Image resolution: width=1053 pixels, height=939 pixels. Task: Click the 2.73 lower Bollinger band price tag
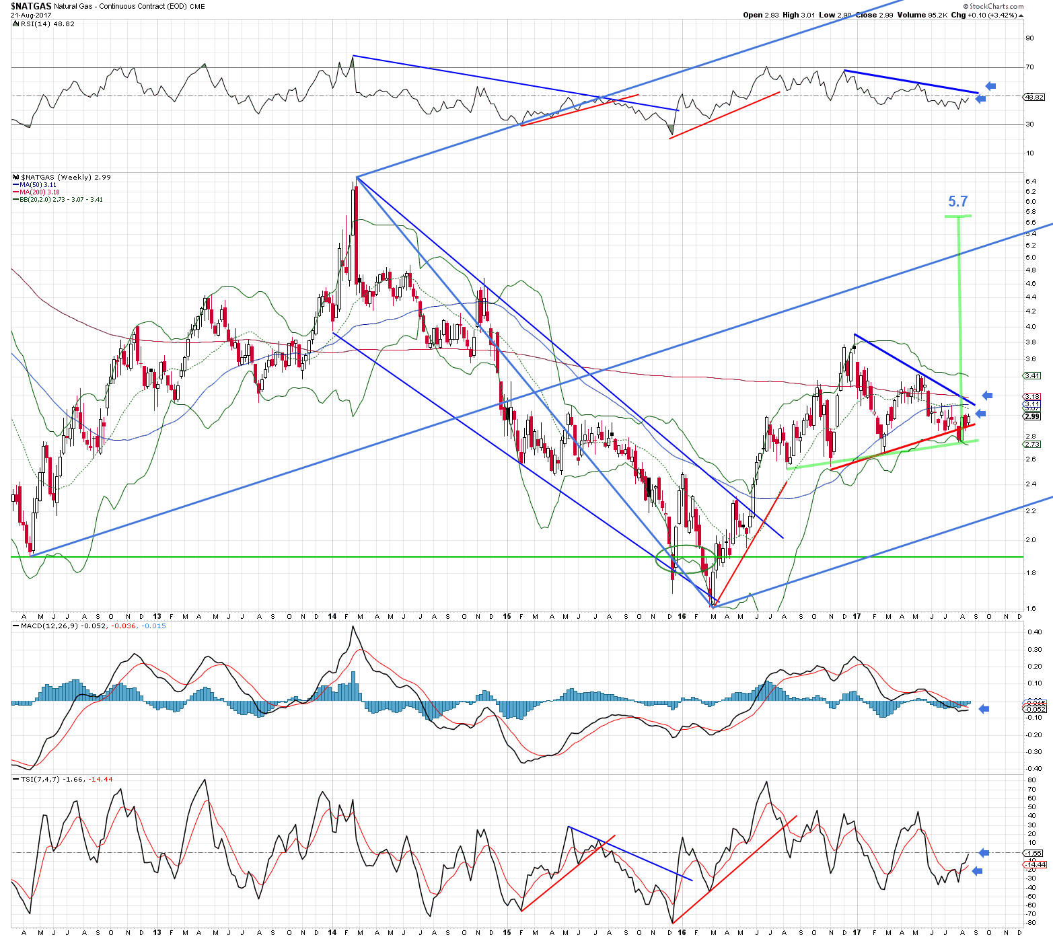tap(1032, 445)
